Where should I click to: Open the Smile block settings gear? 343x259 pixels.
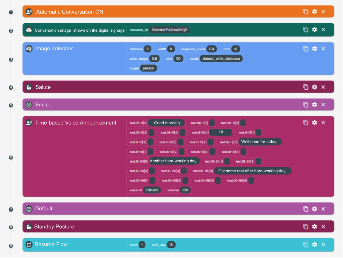point(314,105)
